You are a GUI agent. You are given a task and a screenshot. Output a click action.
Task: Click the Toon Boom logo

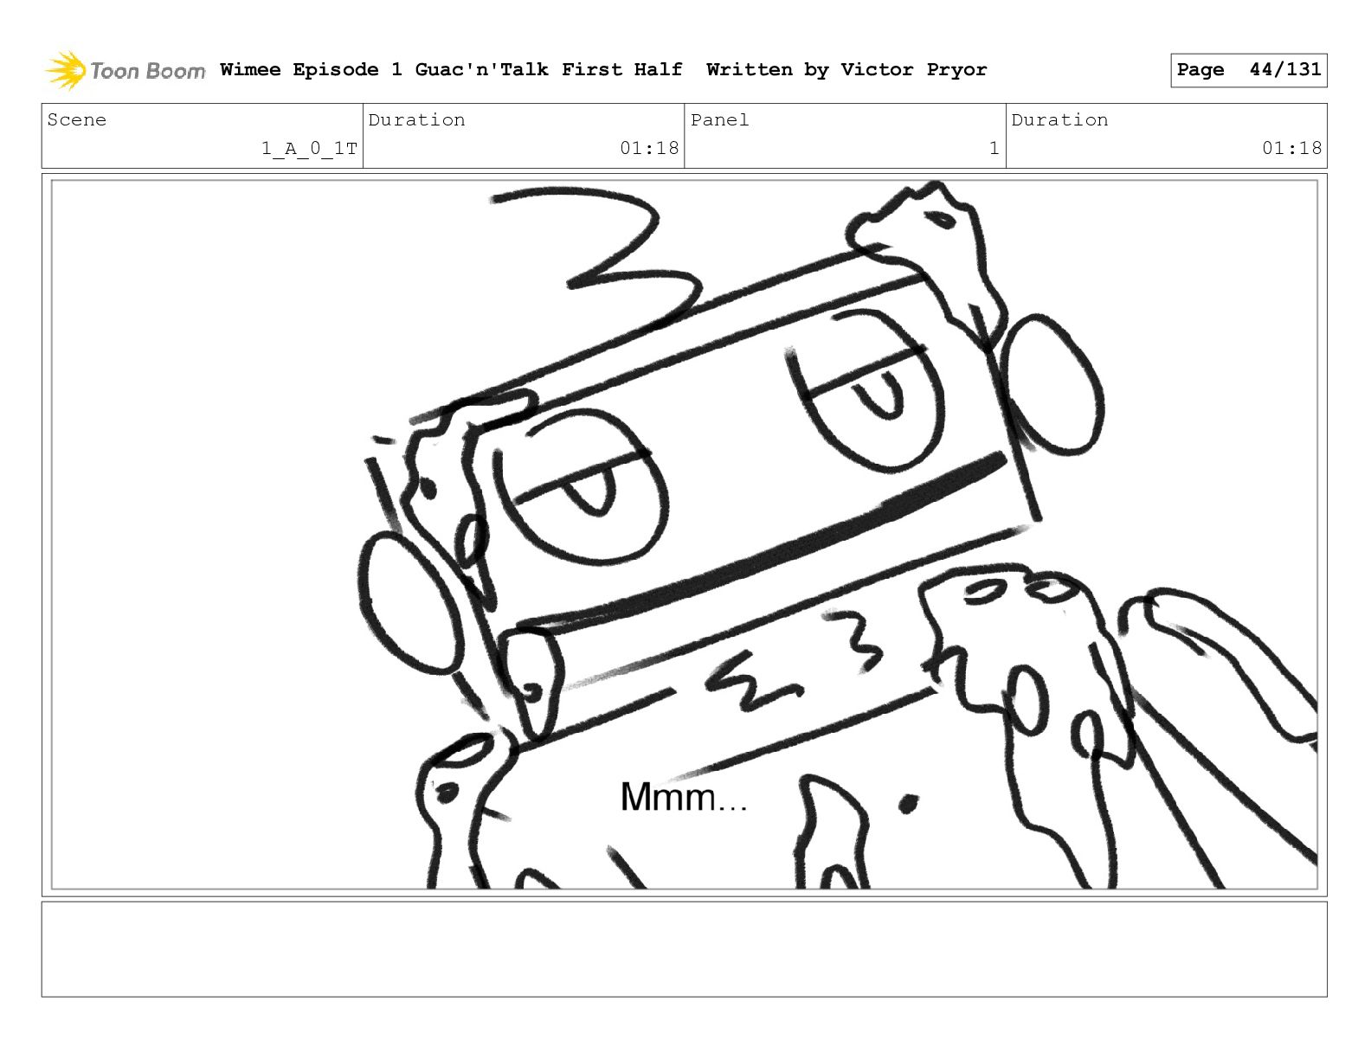coord(126,70)
